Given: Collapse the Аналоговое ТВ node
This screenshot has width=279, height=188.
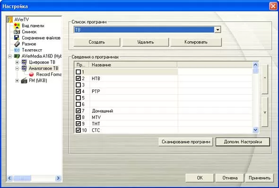Looking at the screenshot, I should [x=17, y=69].
